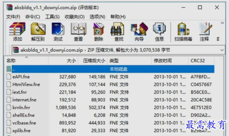The width and height of the screenshot is (229, 136).
Task: Click the size 327,680 for eAPI.fne
Action: (x=68, y=77)
